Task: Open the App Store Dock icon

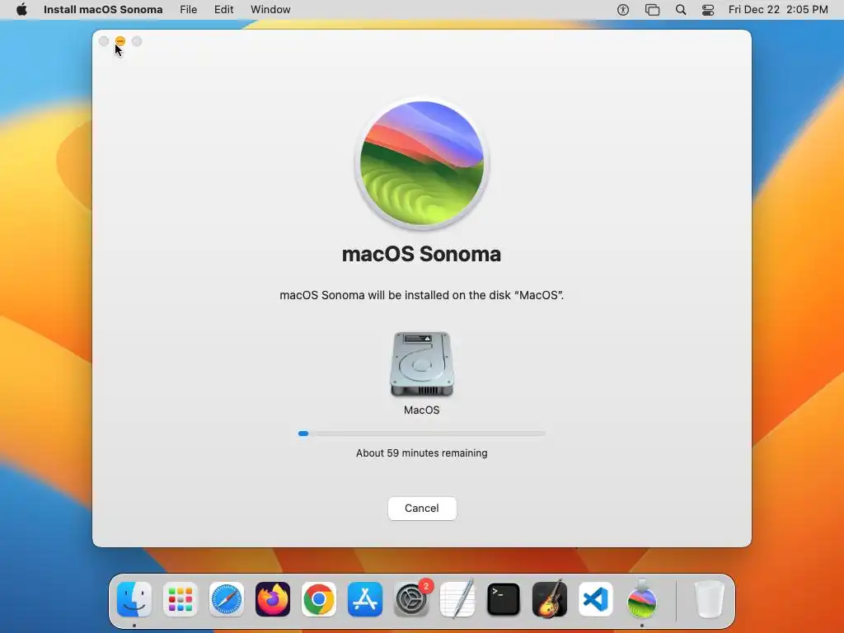Action: (x=365, y=599)
